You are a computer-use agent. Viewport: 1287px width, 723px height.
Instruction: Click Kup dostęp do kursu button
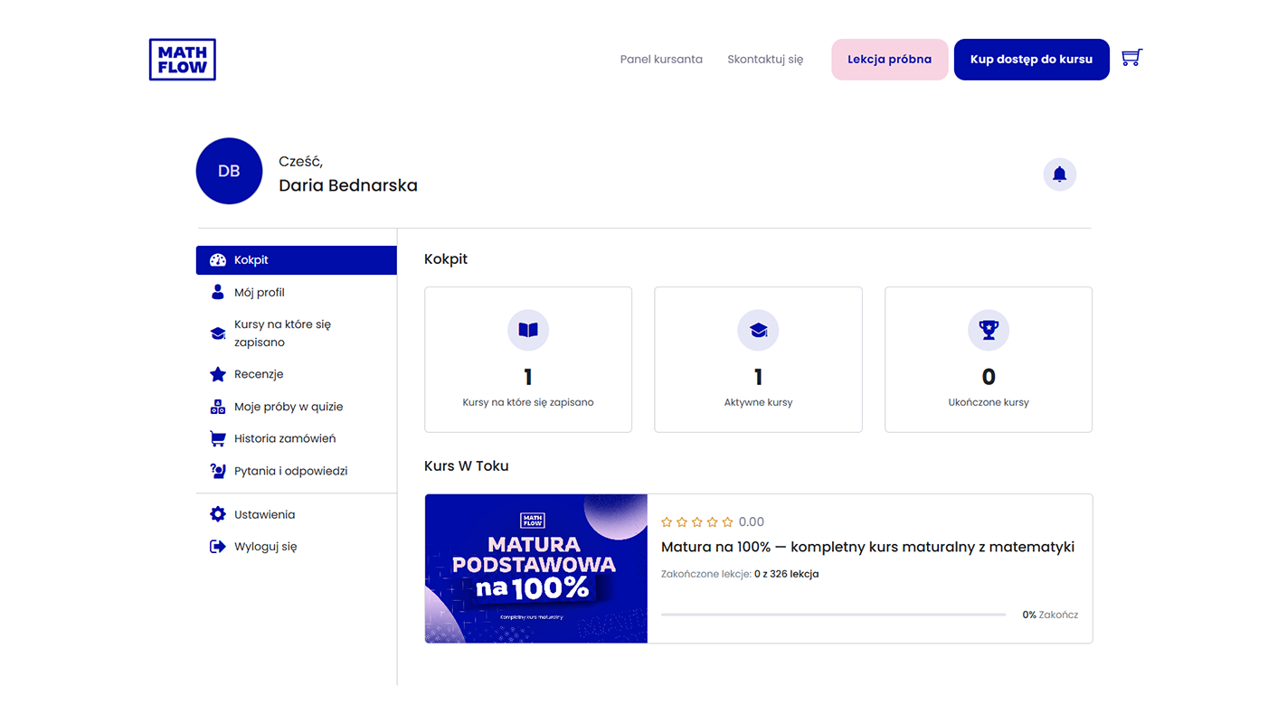(1031, 60)
